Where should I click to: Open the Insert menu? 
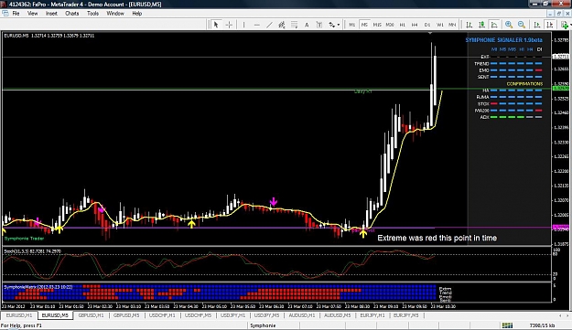click(x=51, y=14)
